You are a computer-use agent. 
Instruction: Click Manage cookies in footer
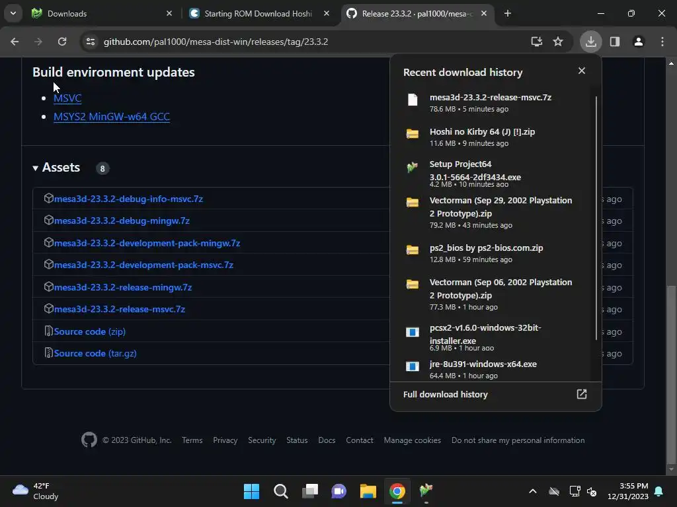[x=413, y=440]
